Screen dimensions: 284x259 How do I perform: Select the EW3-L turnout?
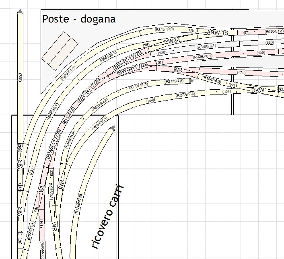click(x=172, y=42)
